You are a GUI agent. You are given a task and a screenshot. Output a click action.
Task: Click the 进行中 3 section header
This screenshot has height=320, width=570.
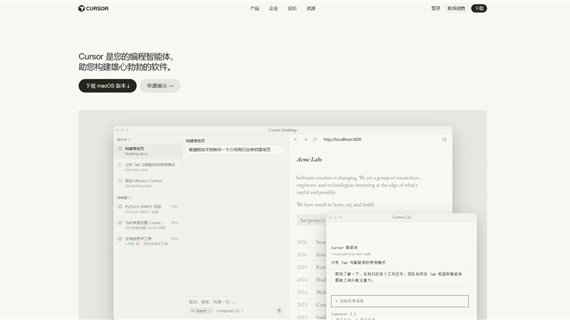tap(123, 139)
